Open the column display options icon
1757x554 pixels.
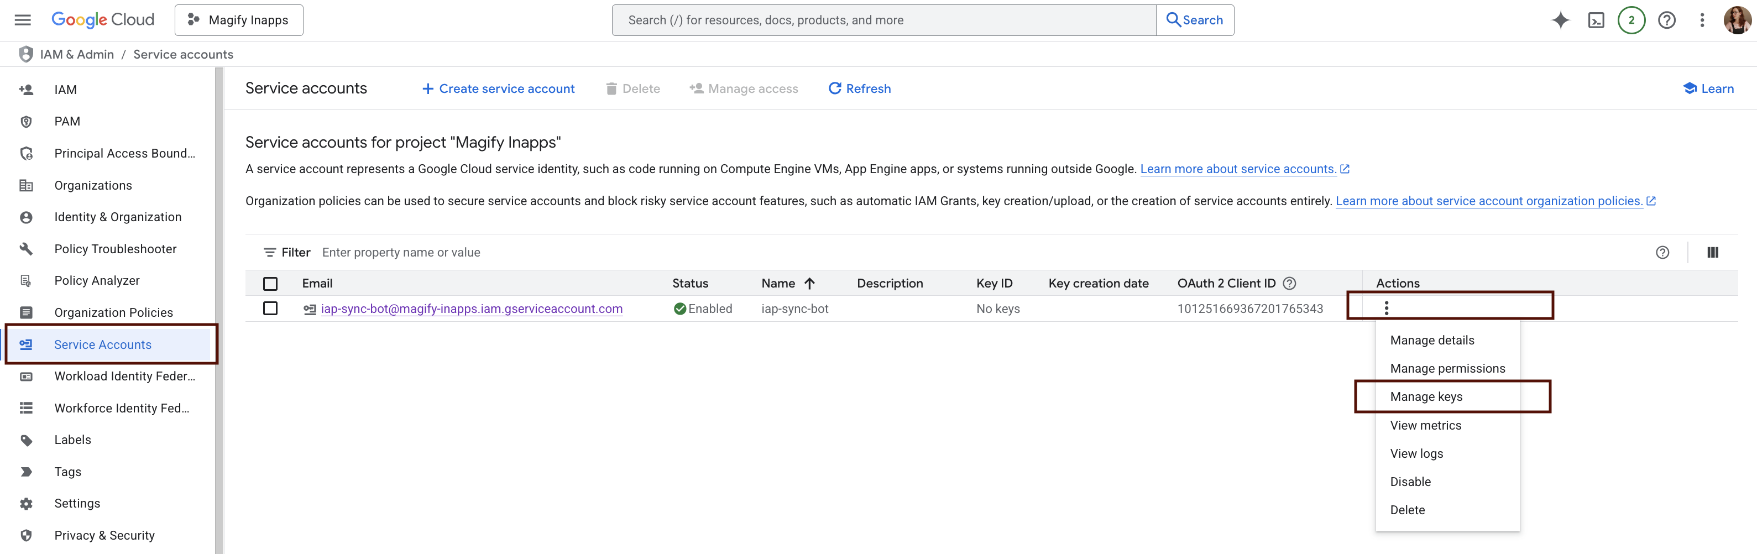[1713, 252]
